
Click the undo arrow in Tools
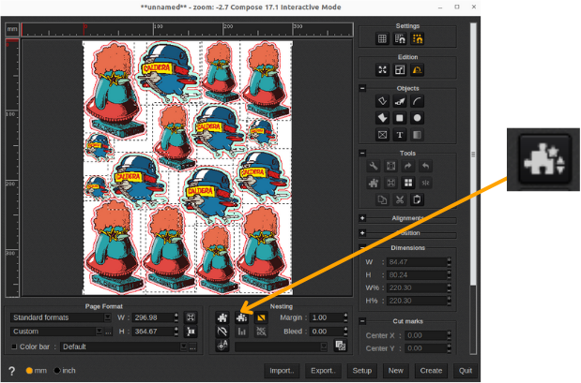(425, 166)
